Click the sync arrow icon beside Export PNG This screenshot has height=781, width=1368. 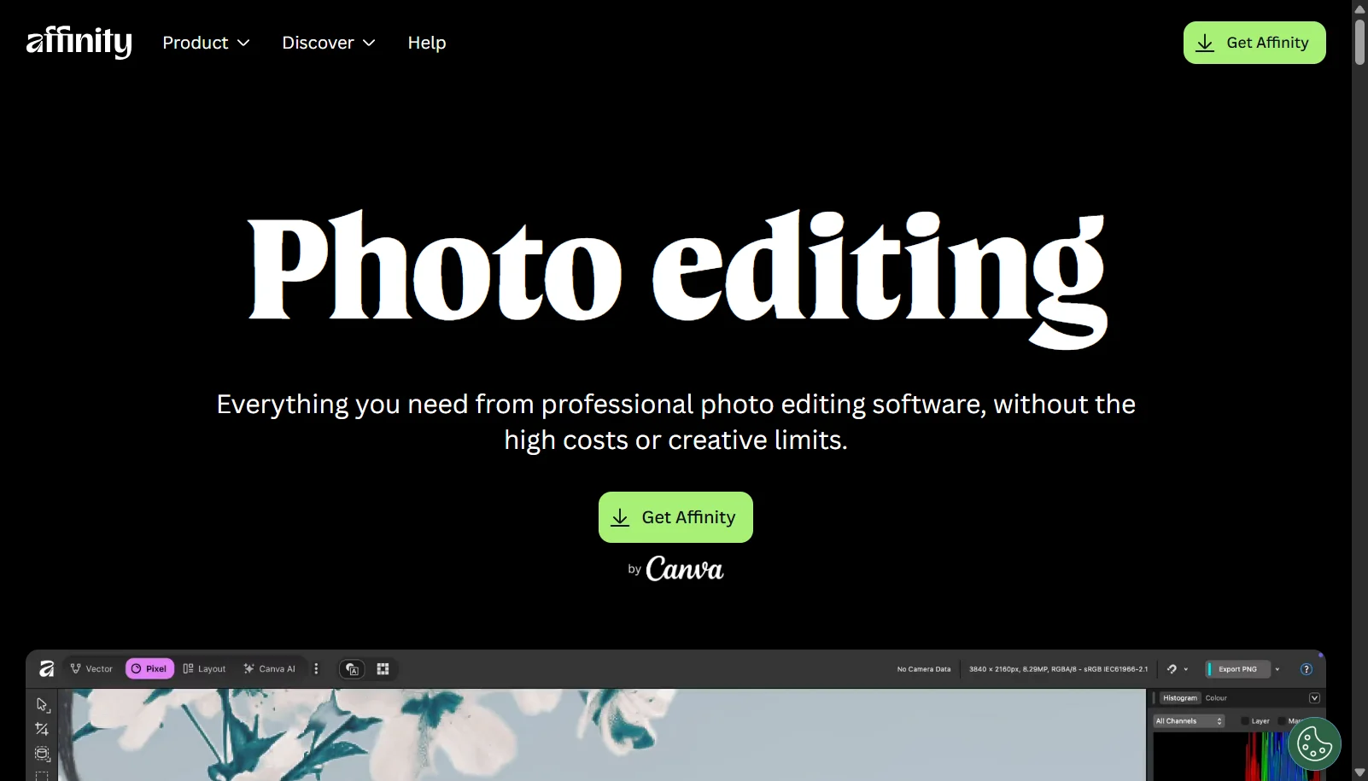(1172, 669)
